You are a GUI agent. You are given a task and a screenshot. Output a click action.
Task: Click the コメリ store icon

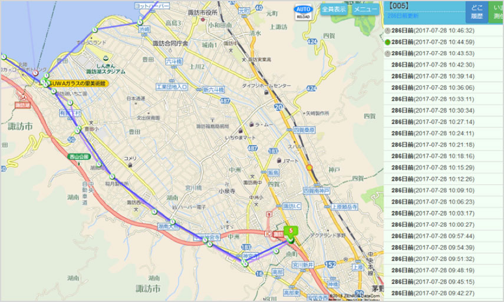130,165
